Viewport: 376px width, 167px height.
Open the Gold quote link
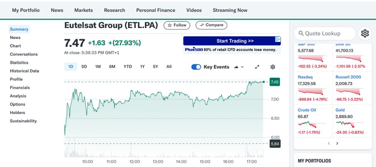click(x=340, y=110)
